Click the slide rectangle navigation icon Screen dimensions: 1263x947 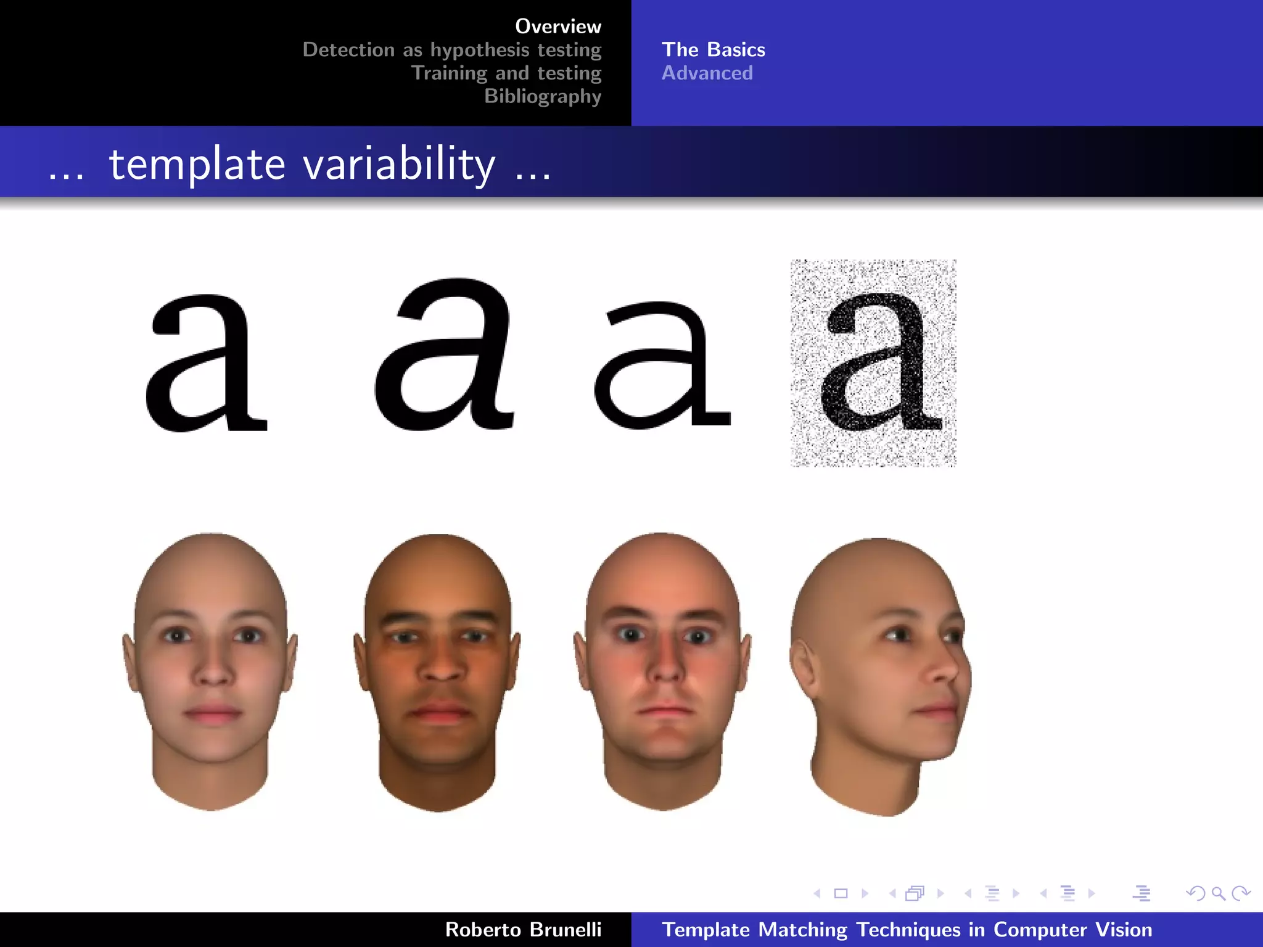841,893
